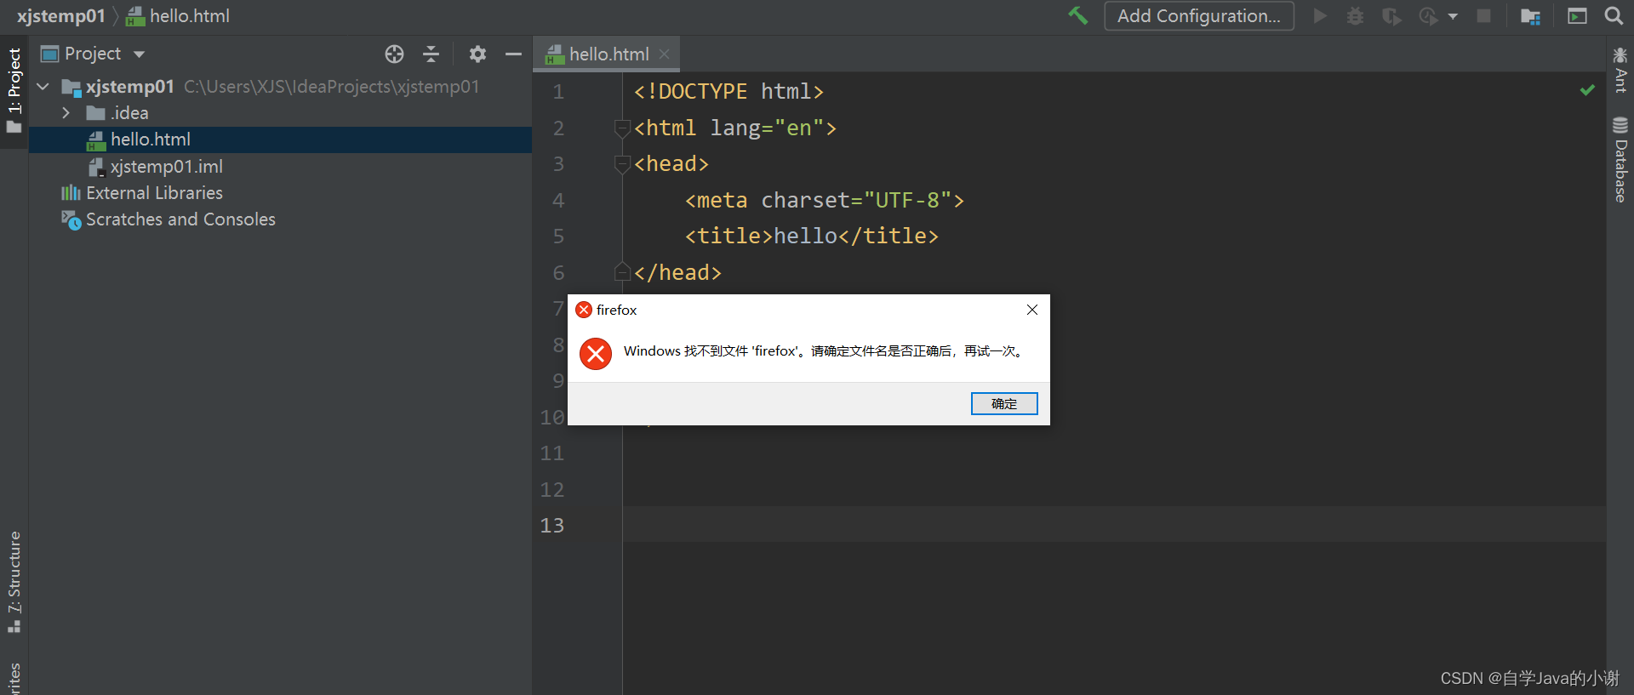The image size is (1634, 695).
Task: Click the <!DOCTYPE html> code line
Action: pos(728,92)
